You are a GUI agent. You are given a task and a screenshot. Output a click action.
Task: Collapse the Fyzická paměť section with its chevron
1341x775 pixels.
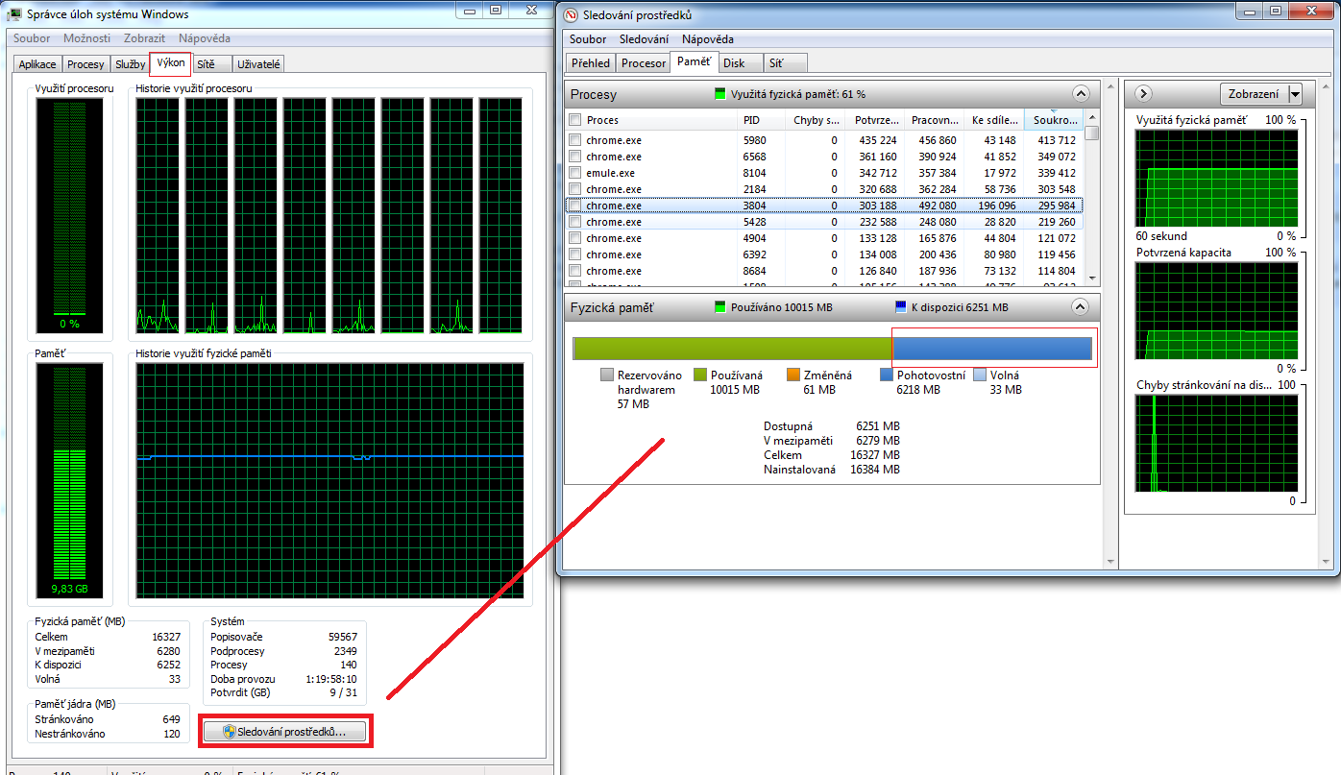(x=1081, y=307)
